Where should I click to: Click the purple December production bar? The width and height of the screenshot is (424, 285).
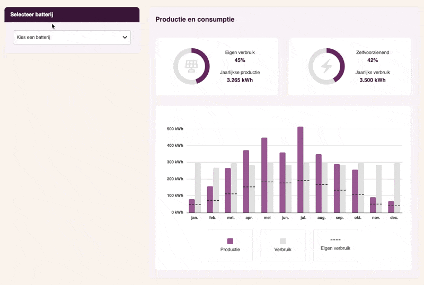click(x=391, y=207)
